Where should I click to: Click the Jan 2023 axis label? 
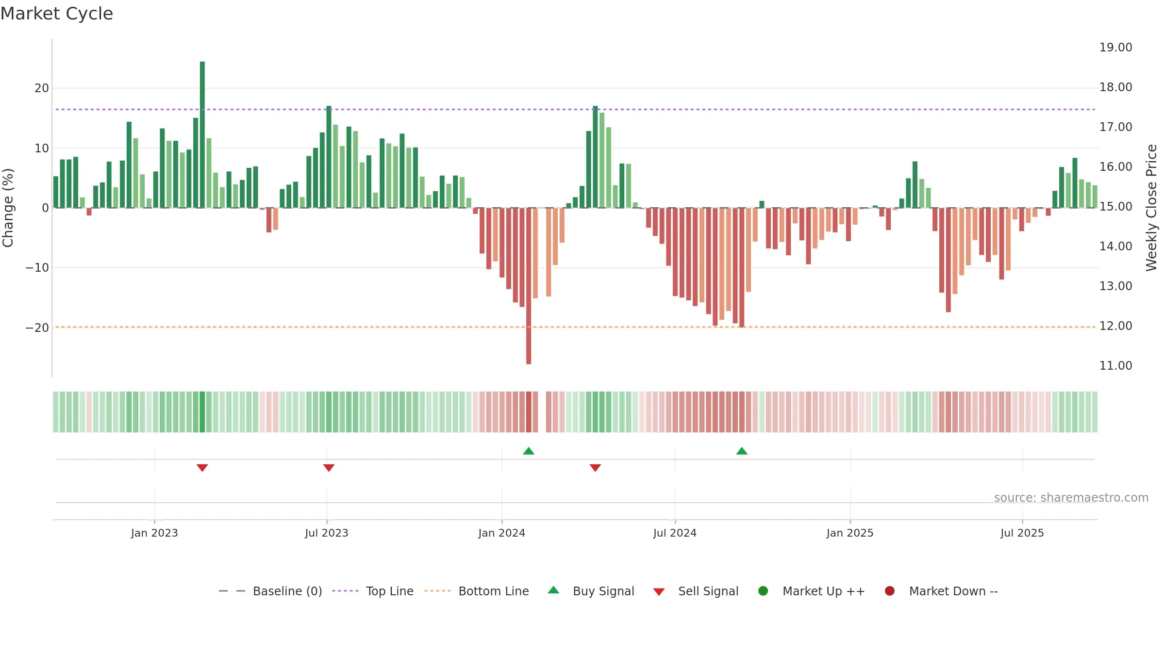tap(154, 533)
